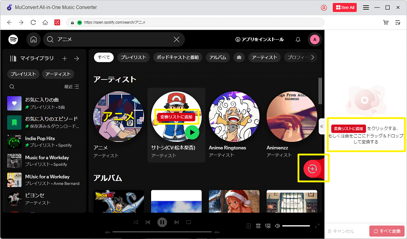Open the shopping cart icon

tap(386, 22)
